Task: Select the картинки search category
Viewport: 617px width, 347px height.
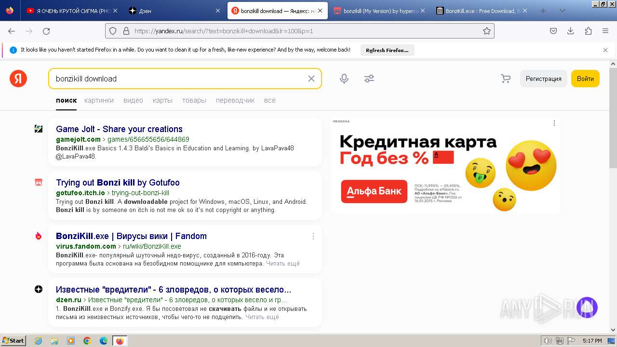Action: 99,100
